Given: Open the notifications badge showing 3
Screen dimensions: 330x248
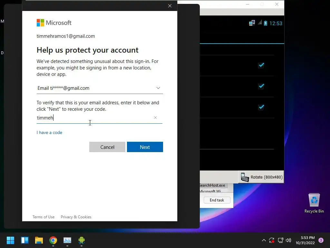Looking at the screenshot, I should coord(321,240).
